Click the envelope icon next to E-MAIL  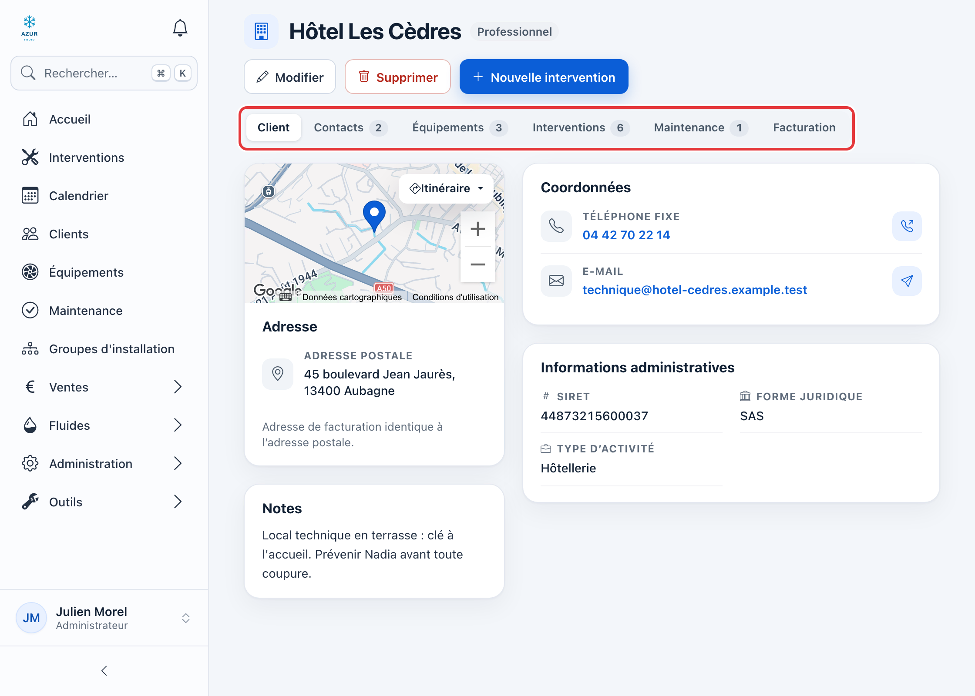click(x=556, y=281)
